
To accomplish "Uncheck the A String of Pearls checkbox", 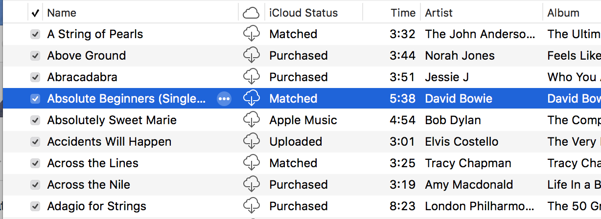I will [35, 34].
